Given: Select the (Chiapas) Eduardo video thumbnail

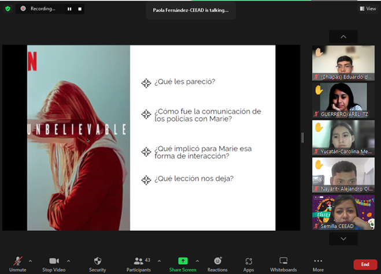Looking at the screenshot, I should pos(343,63).
